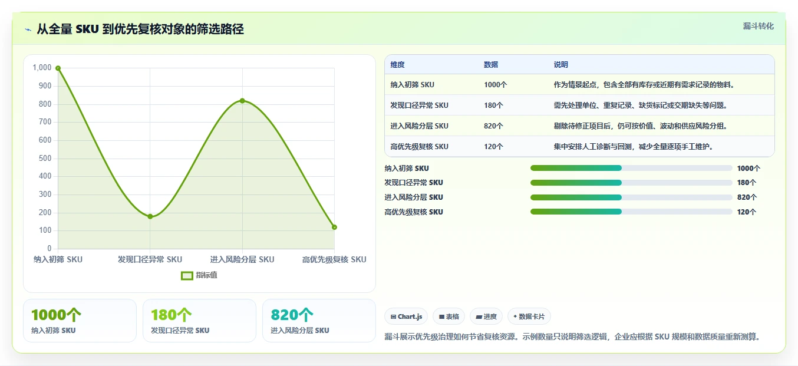
Task: Select the 进入风险分层 SKU table row cell
Action: coord(420,126)
